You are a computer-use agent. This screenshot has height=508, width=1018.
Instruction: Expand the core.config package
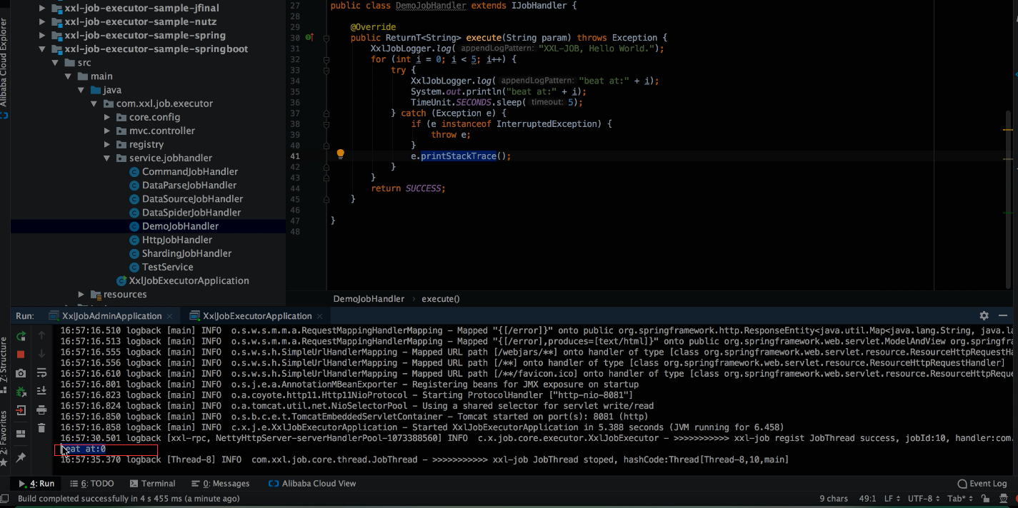point(107,117)
